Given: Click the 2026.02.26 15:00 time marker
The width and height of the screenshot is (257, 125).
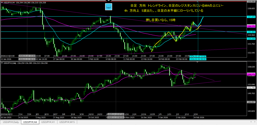Looking at the screenshot, I should 198,56.
